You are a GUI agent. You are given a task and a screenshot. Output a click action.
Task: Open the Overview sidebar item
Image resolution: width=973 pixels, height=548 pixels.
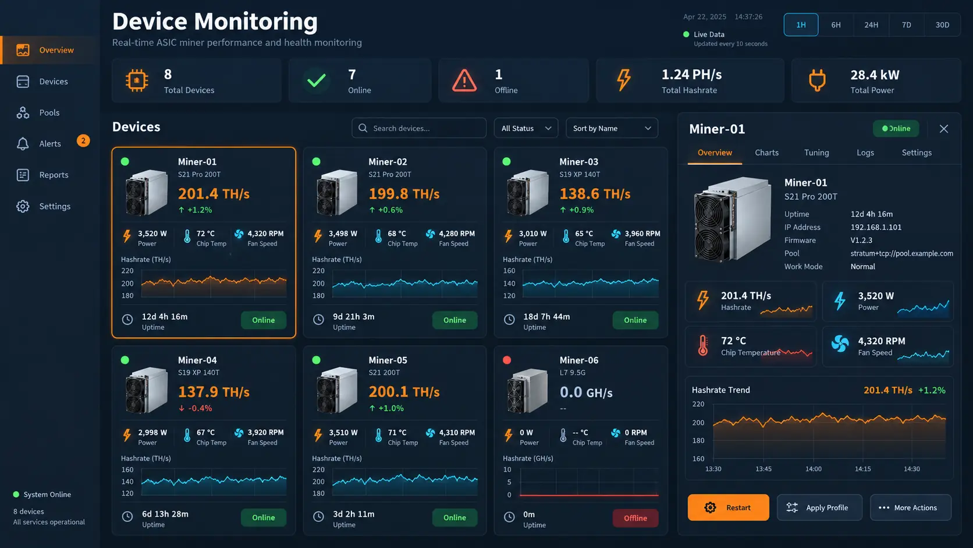click(x=50, y=50)
